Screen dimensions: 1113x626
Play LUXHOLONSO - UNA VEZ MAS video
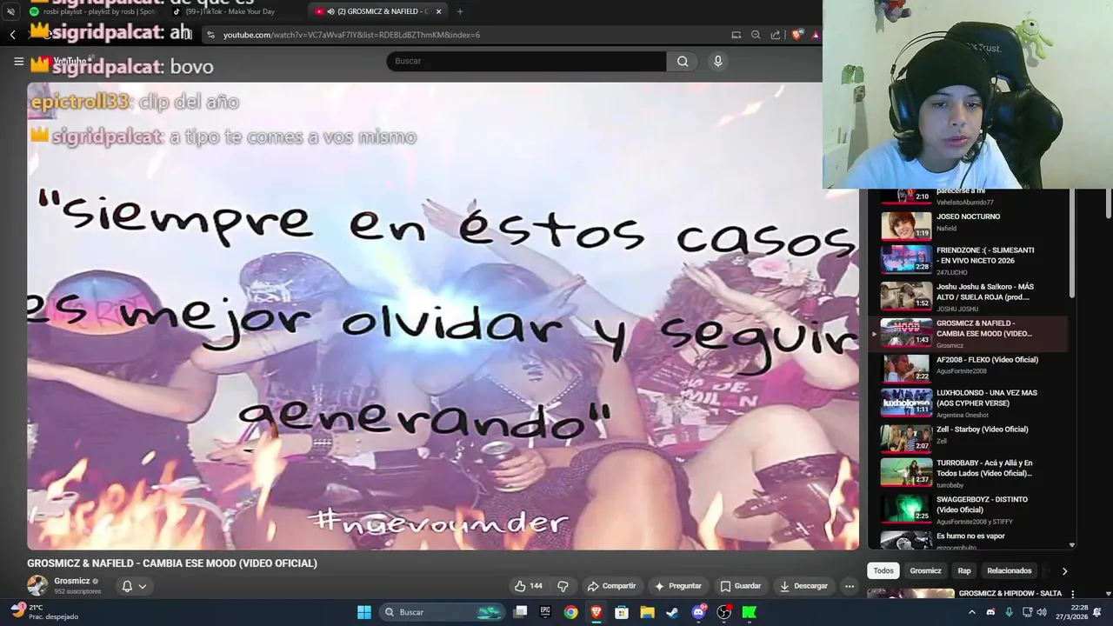click(968, 403)
